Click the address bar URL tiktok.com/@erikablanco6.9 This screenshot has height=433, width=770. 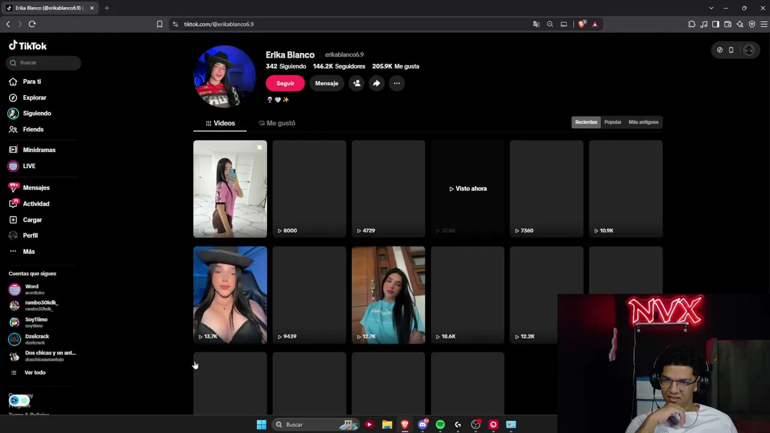point(219,24)
